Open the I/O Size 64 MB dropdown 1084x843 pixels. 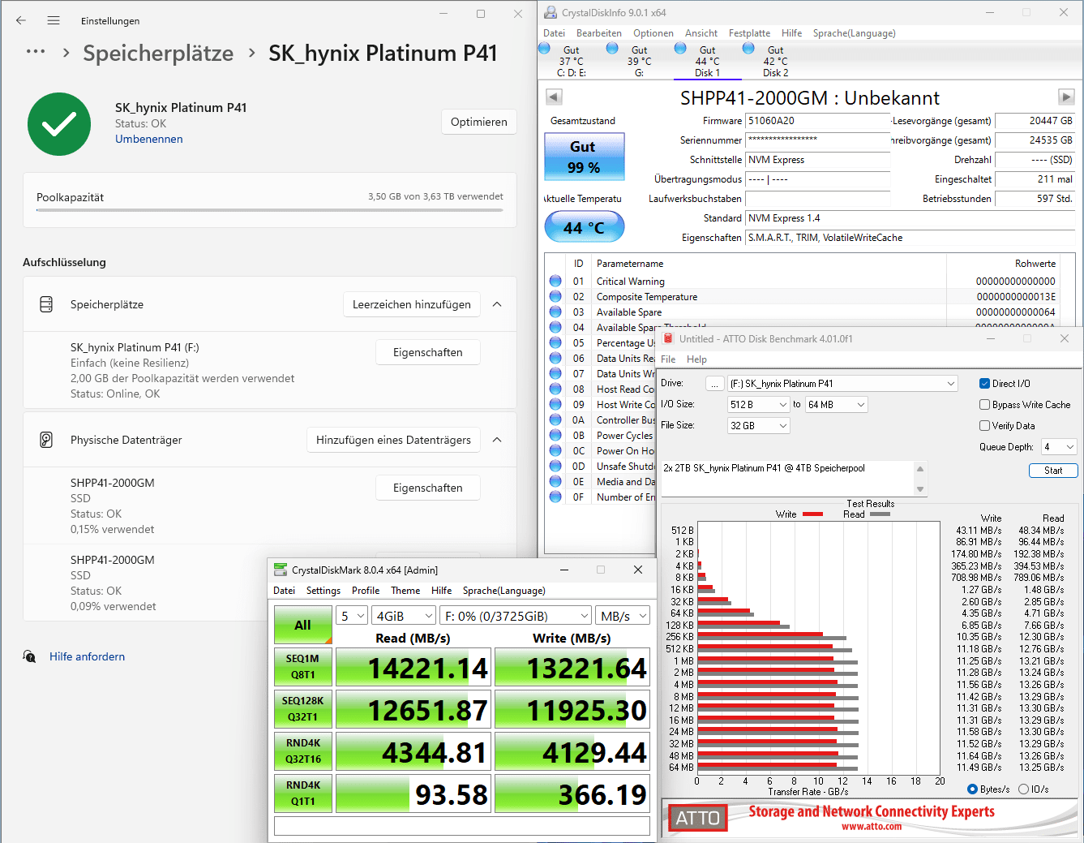click(837, 404)
